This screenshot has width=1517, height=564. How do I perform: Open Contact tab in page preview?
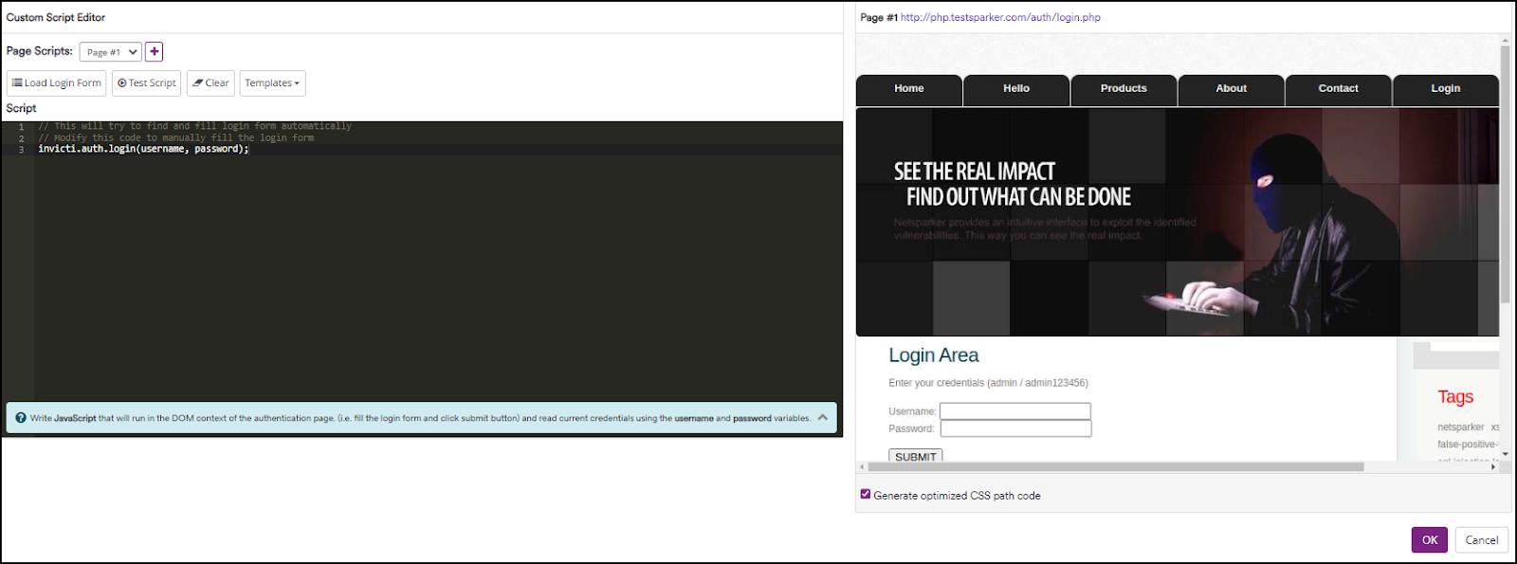pyautogui.click(x=1339, y=89)
